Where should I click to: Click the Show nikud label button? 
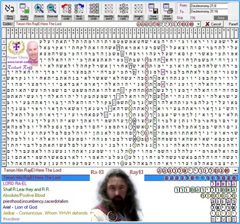coord(9,17)
